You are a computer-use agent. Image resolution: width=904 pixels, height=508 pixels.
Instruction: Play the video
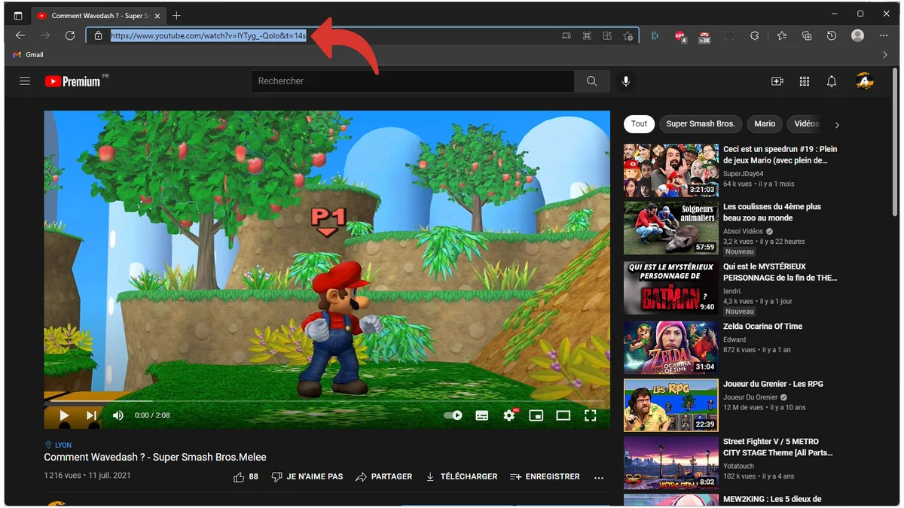[64, 415]
